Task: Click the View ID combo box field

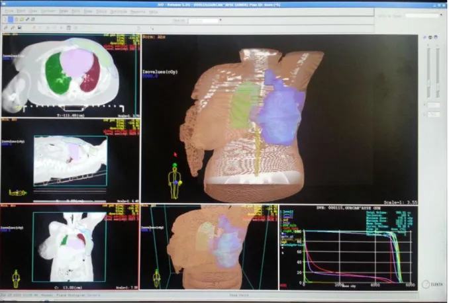Action: (x=203, y=21)
